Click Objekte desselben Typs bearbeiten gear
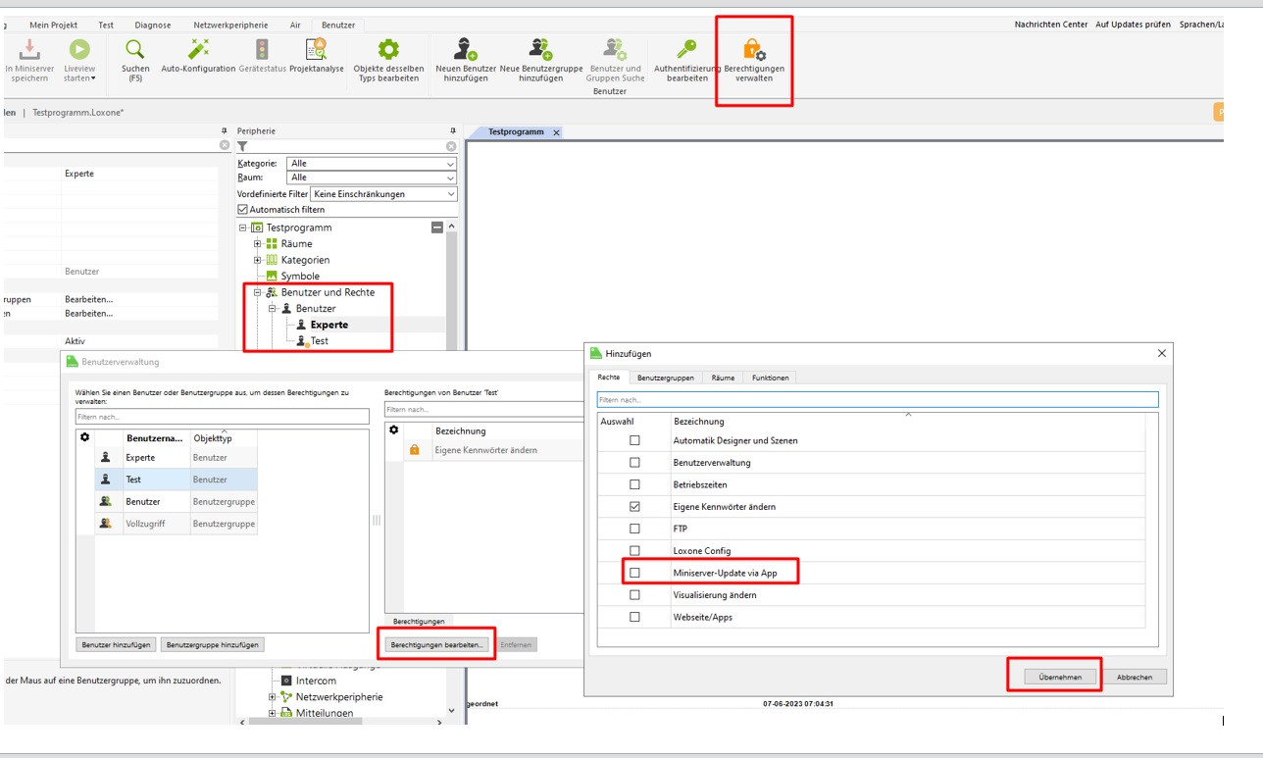Image resolution: width=1263 pixels, height=758 pixels. pos(388,49)
